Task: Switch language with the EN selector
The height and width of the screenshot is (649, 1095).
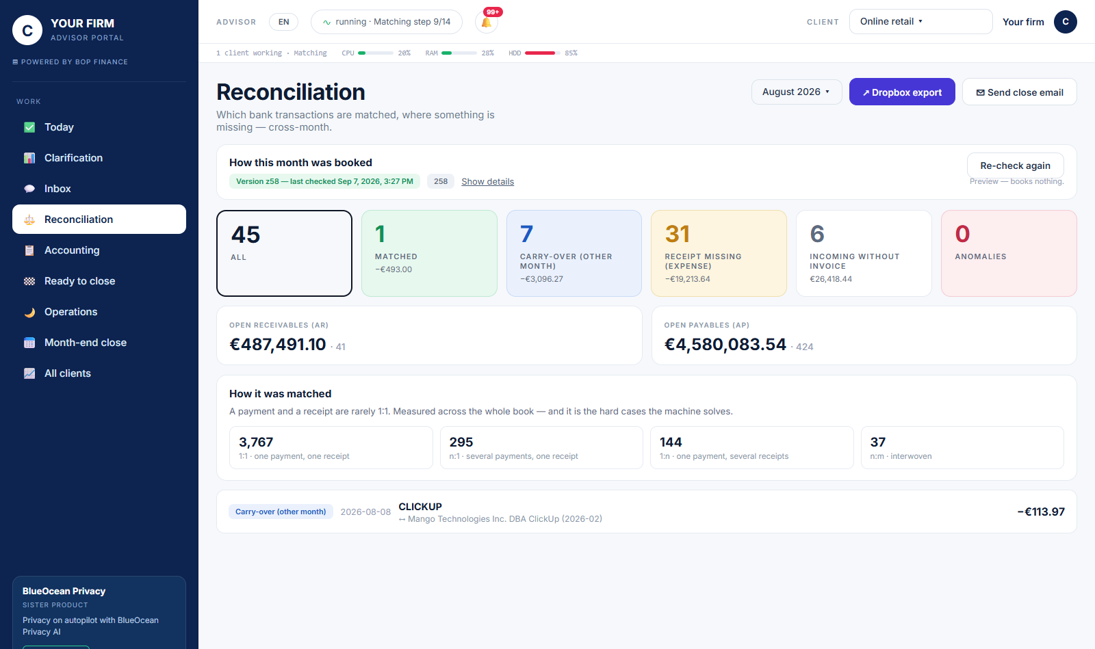Action: tap(284, 22)
